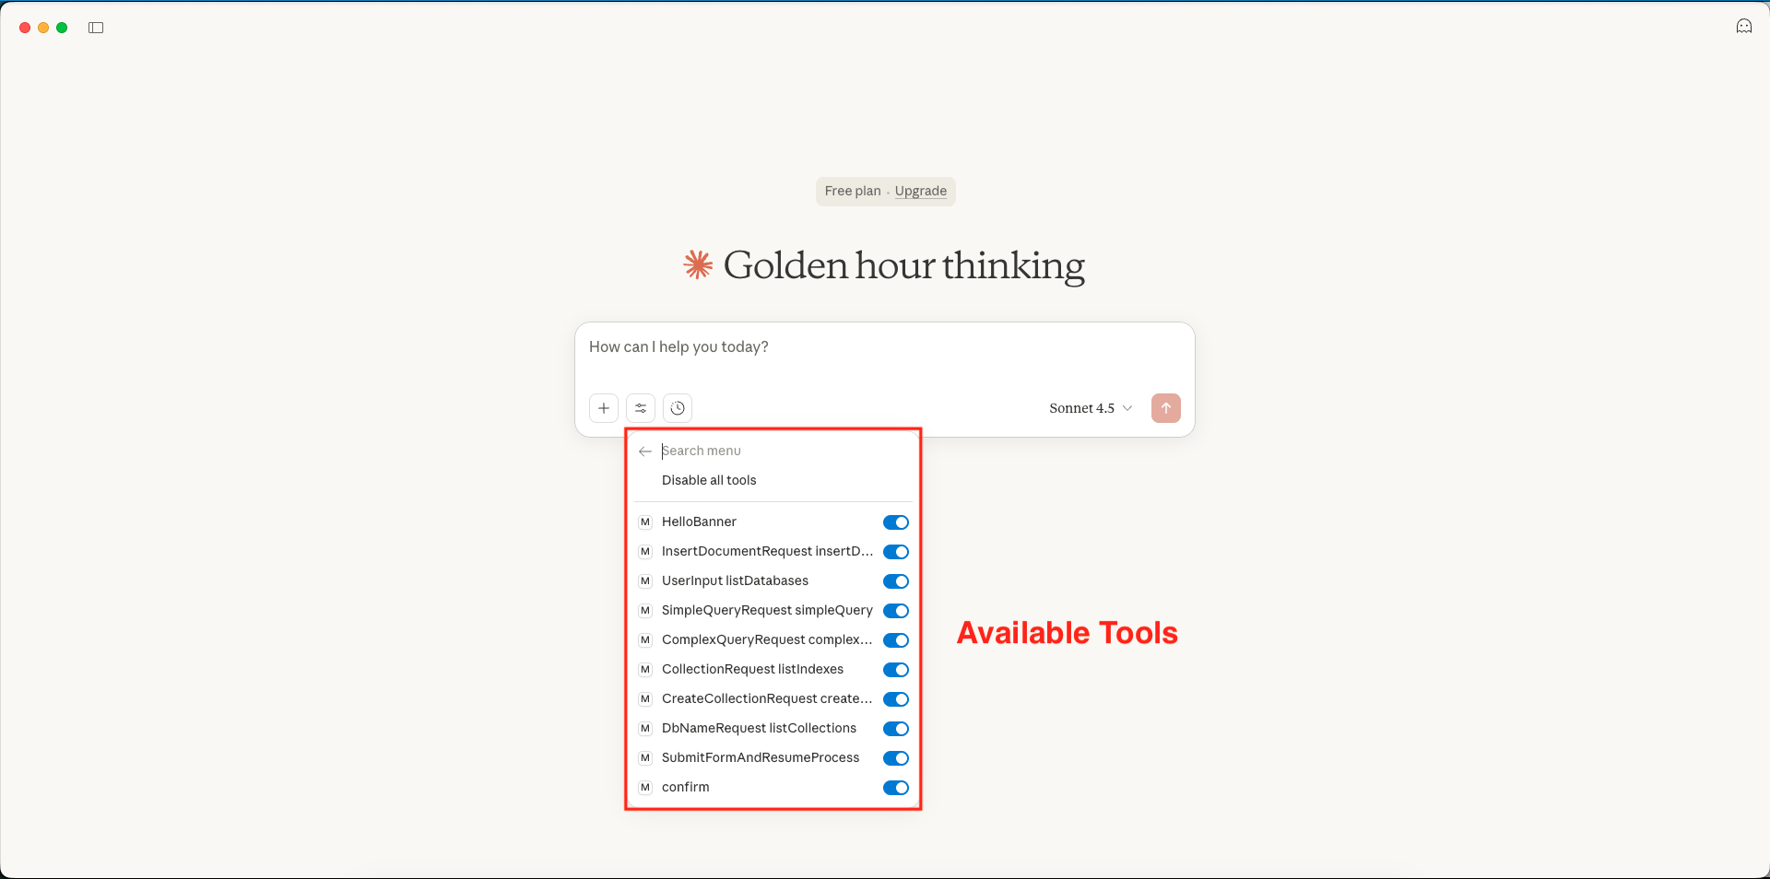Click Disable all tools

(709, 480)
